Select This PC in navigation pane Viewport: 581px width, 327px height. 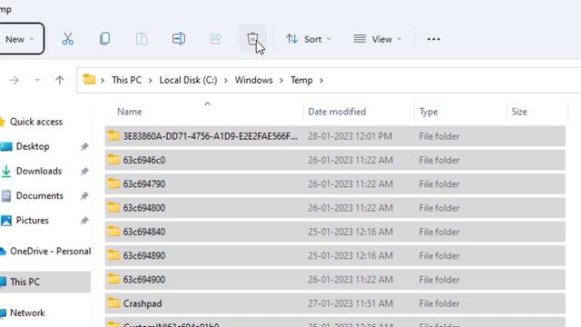[x=45, y=282]
